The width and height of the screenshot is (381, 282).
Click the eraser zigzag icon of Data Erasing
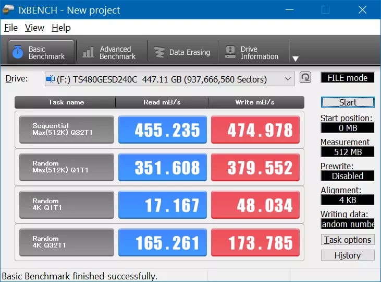tap(159, 52)
